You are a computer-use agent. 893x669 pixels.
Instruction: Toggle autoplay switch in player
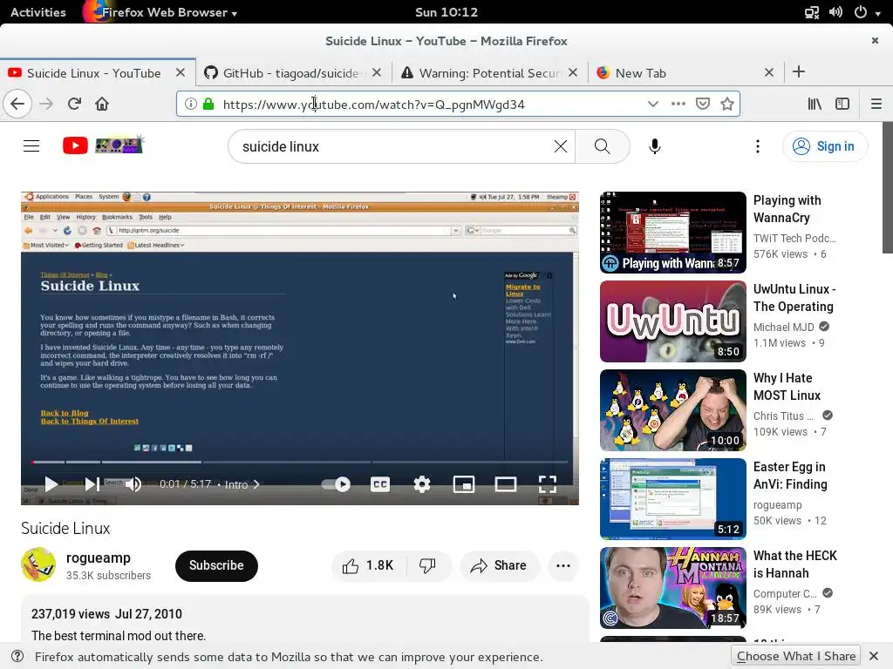(x=336, y=484)
